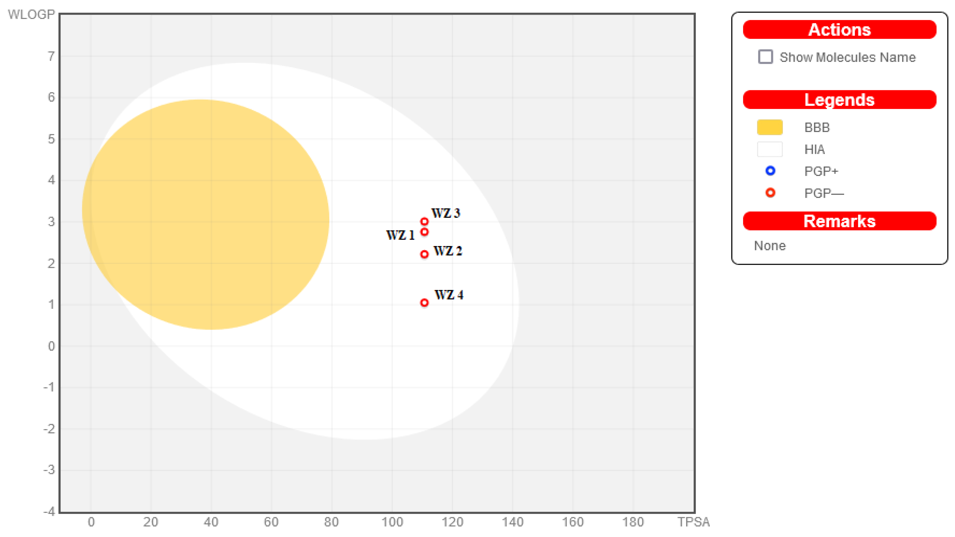Click the white HIA legend swatch
This screenshot has width=955, height=537.
[770, 149]
